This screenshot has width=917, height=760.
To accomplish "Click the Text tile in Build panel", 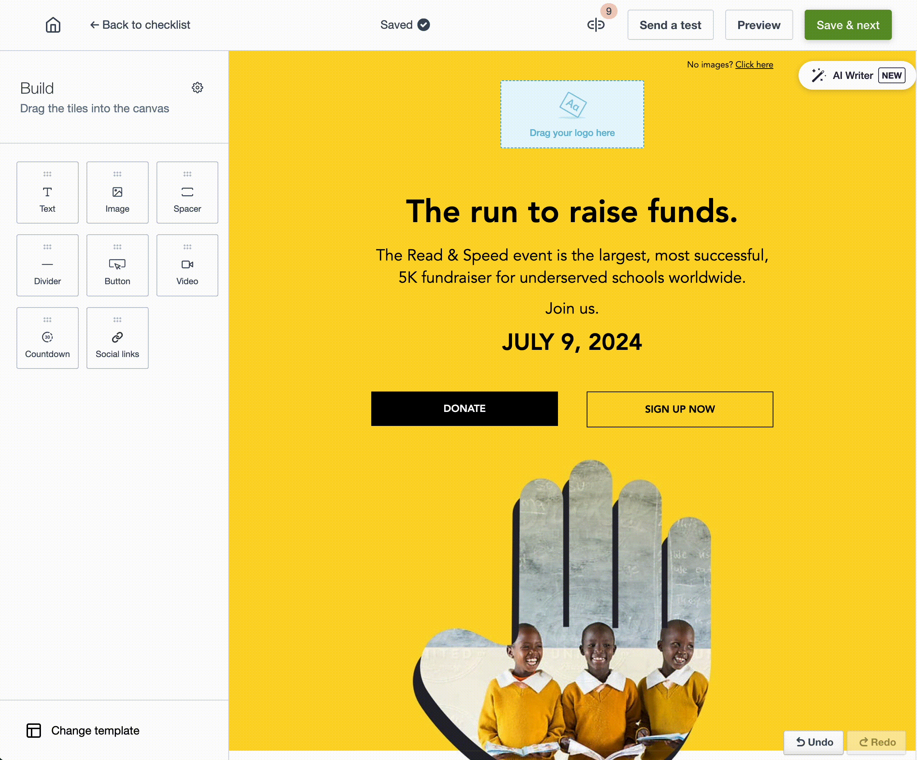I will [x=47, y=192].
